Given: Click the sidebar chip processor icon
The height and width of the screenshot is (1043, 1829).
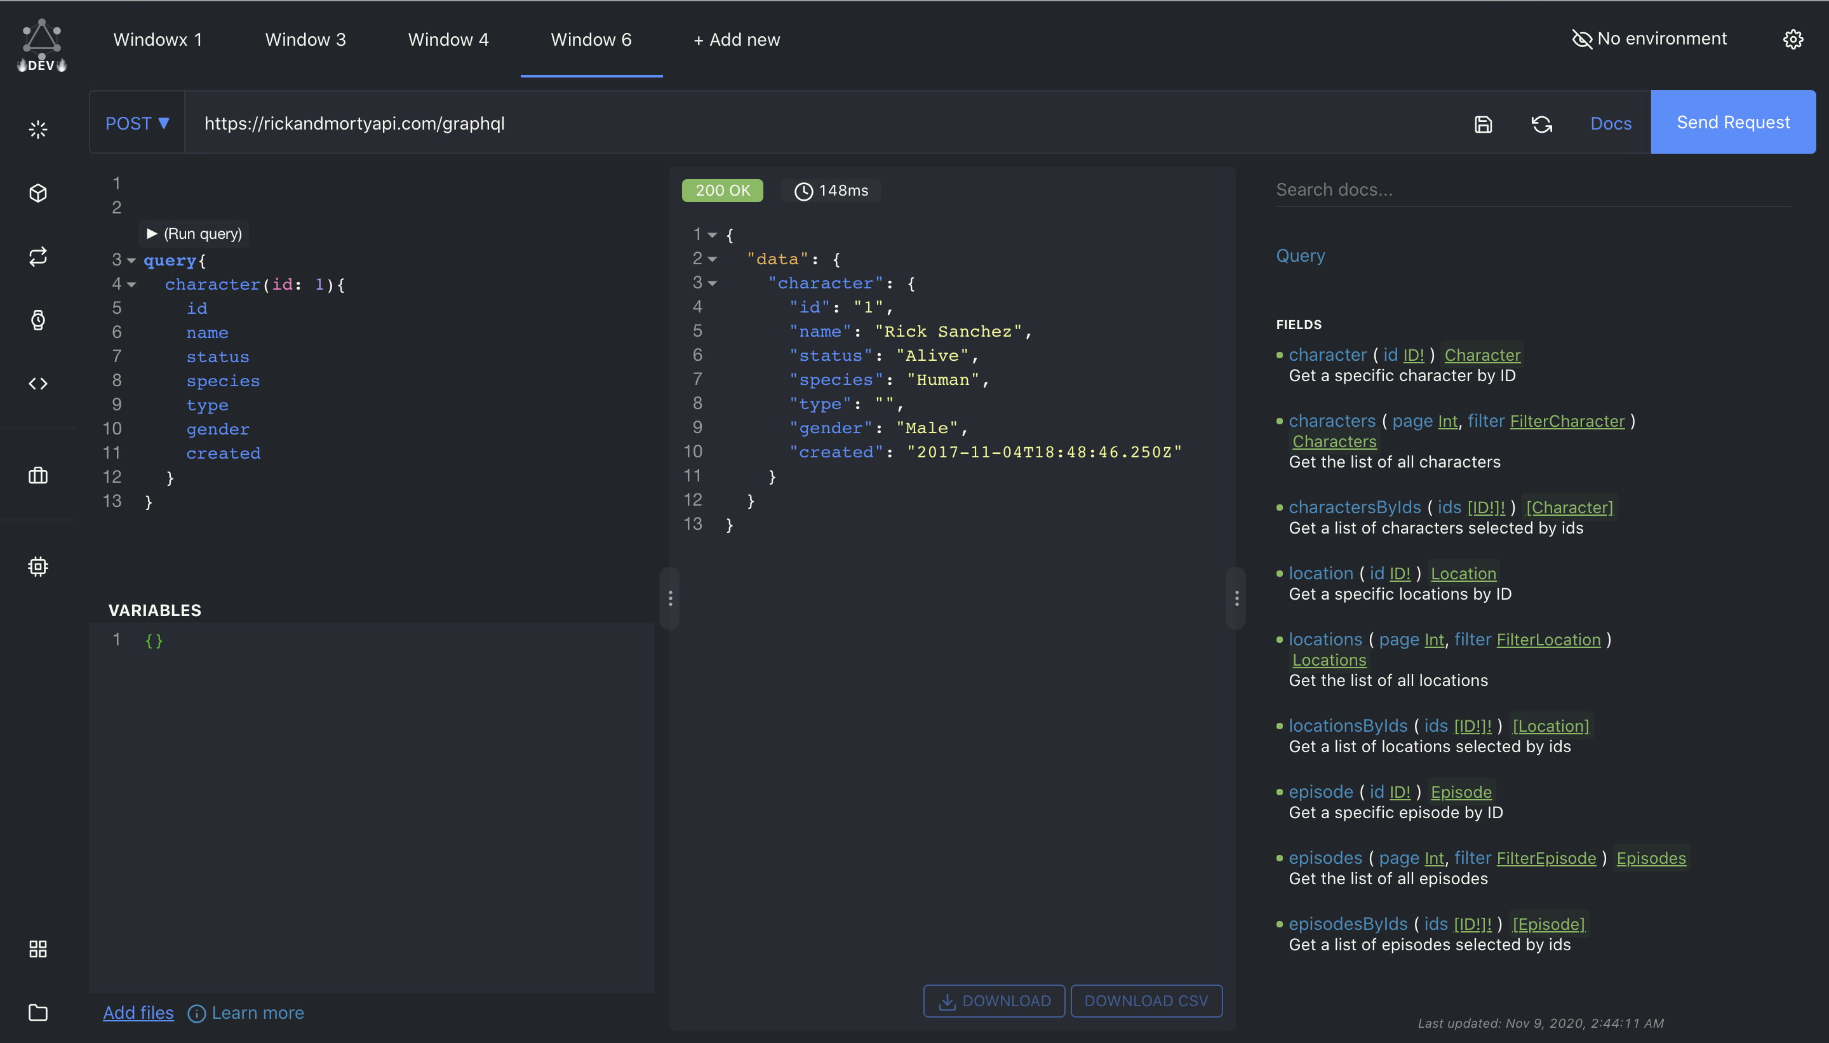Looking at the screenshot, I should 38,567.
